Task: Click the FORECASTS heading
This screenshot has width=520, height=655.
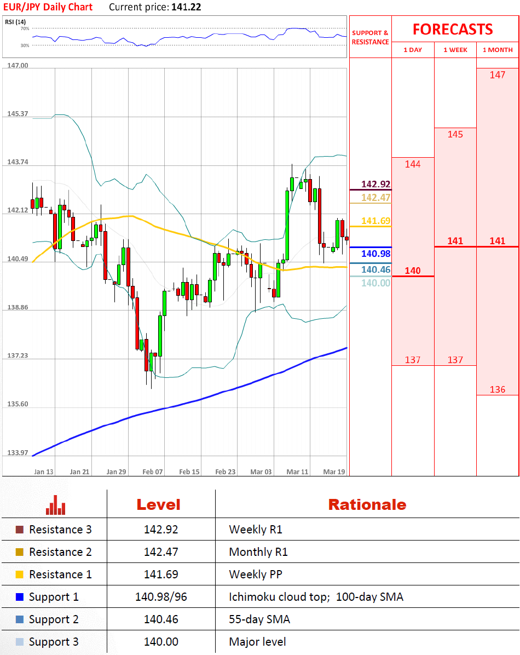Action: click(x=453, y=29)
